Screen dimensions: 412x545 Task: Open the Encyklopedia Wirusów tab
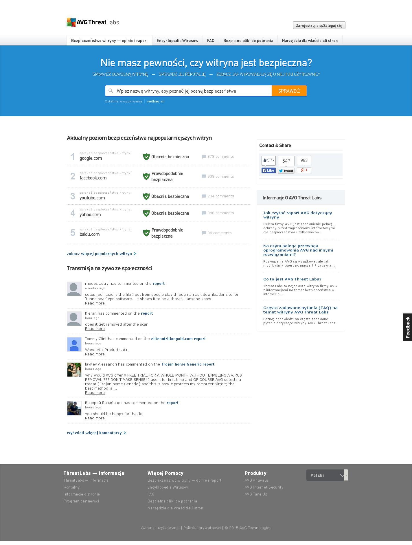pyautogui.click(x=177, y=41)
